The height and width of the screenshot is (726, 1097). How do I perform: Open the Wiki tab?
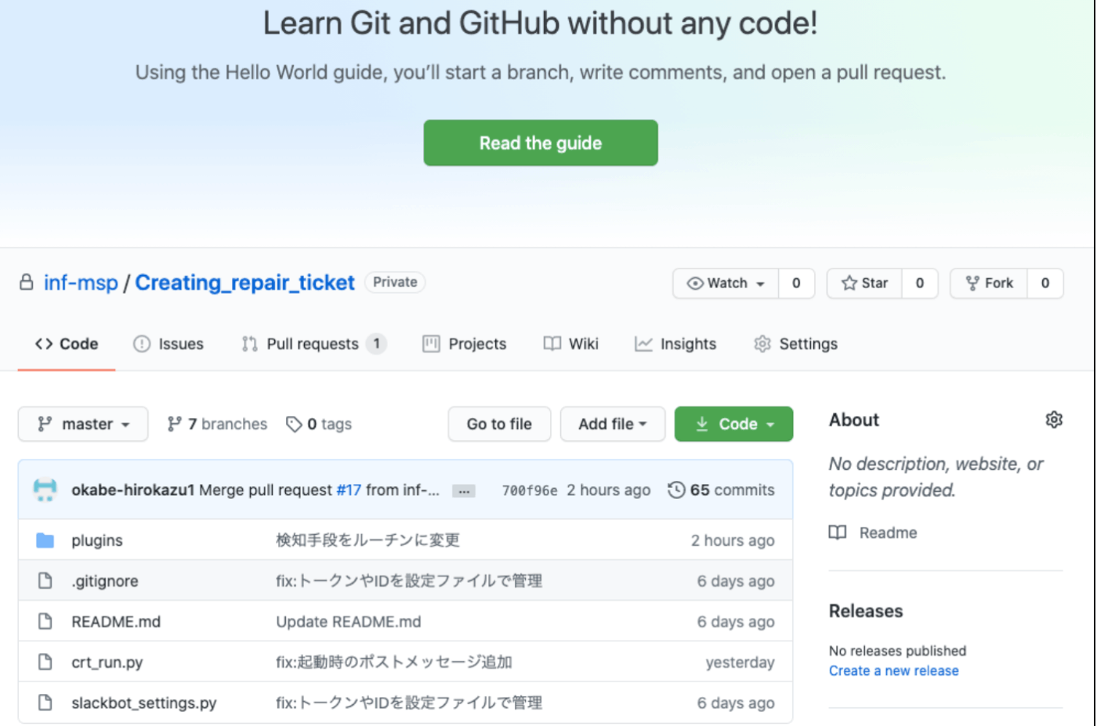coord(571,344)
